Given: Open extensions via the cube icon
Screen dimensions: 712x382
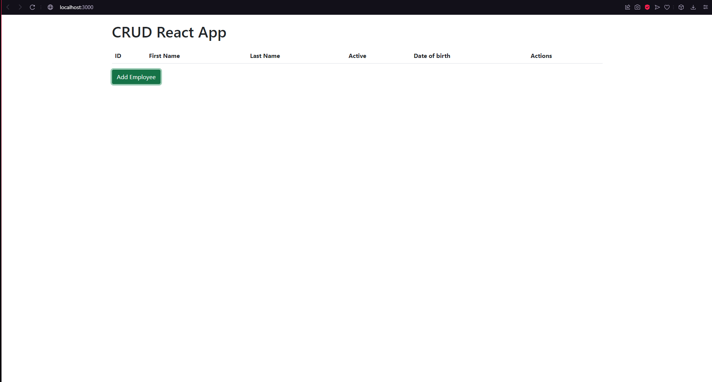Looking at the screenshot, I should (x=681, y=7).
